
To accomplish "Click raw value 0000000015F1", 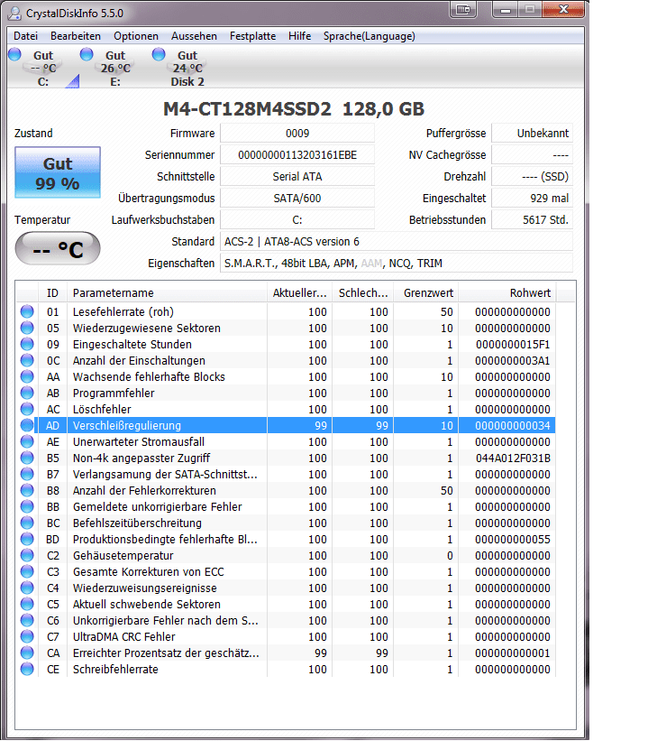I will [513, 345].
